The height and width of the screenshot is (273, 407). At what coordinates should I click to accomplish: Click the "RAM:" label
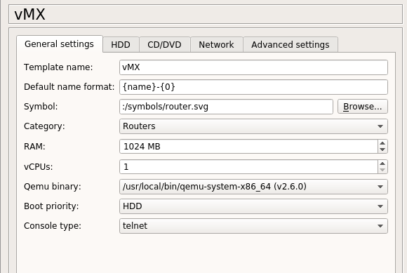tap(34, 147)
